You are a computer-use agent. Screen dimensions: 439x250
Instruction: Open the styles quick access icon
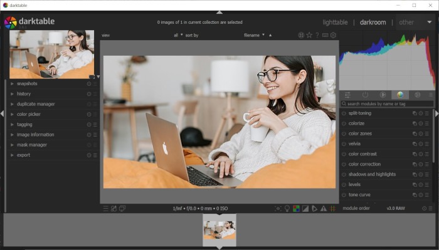tap(114, 209)
